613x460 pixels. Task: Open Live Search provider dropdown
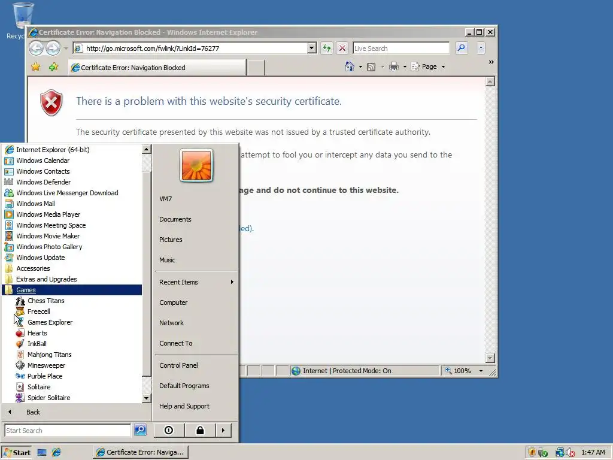coord(481,48)
